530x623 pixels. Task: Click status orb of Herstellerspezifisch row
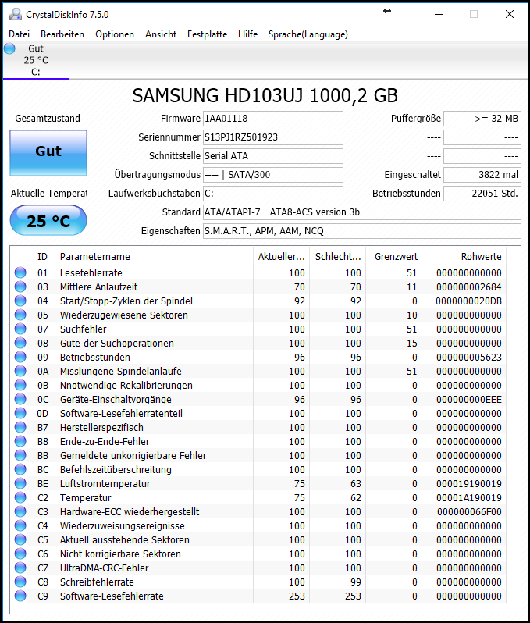tap(20, 427)
